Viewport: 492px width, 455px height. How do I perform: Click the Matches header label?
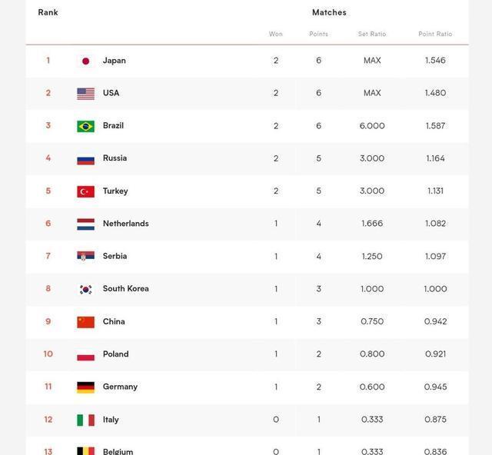329,12
